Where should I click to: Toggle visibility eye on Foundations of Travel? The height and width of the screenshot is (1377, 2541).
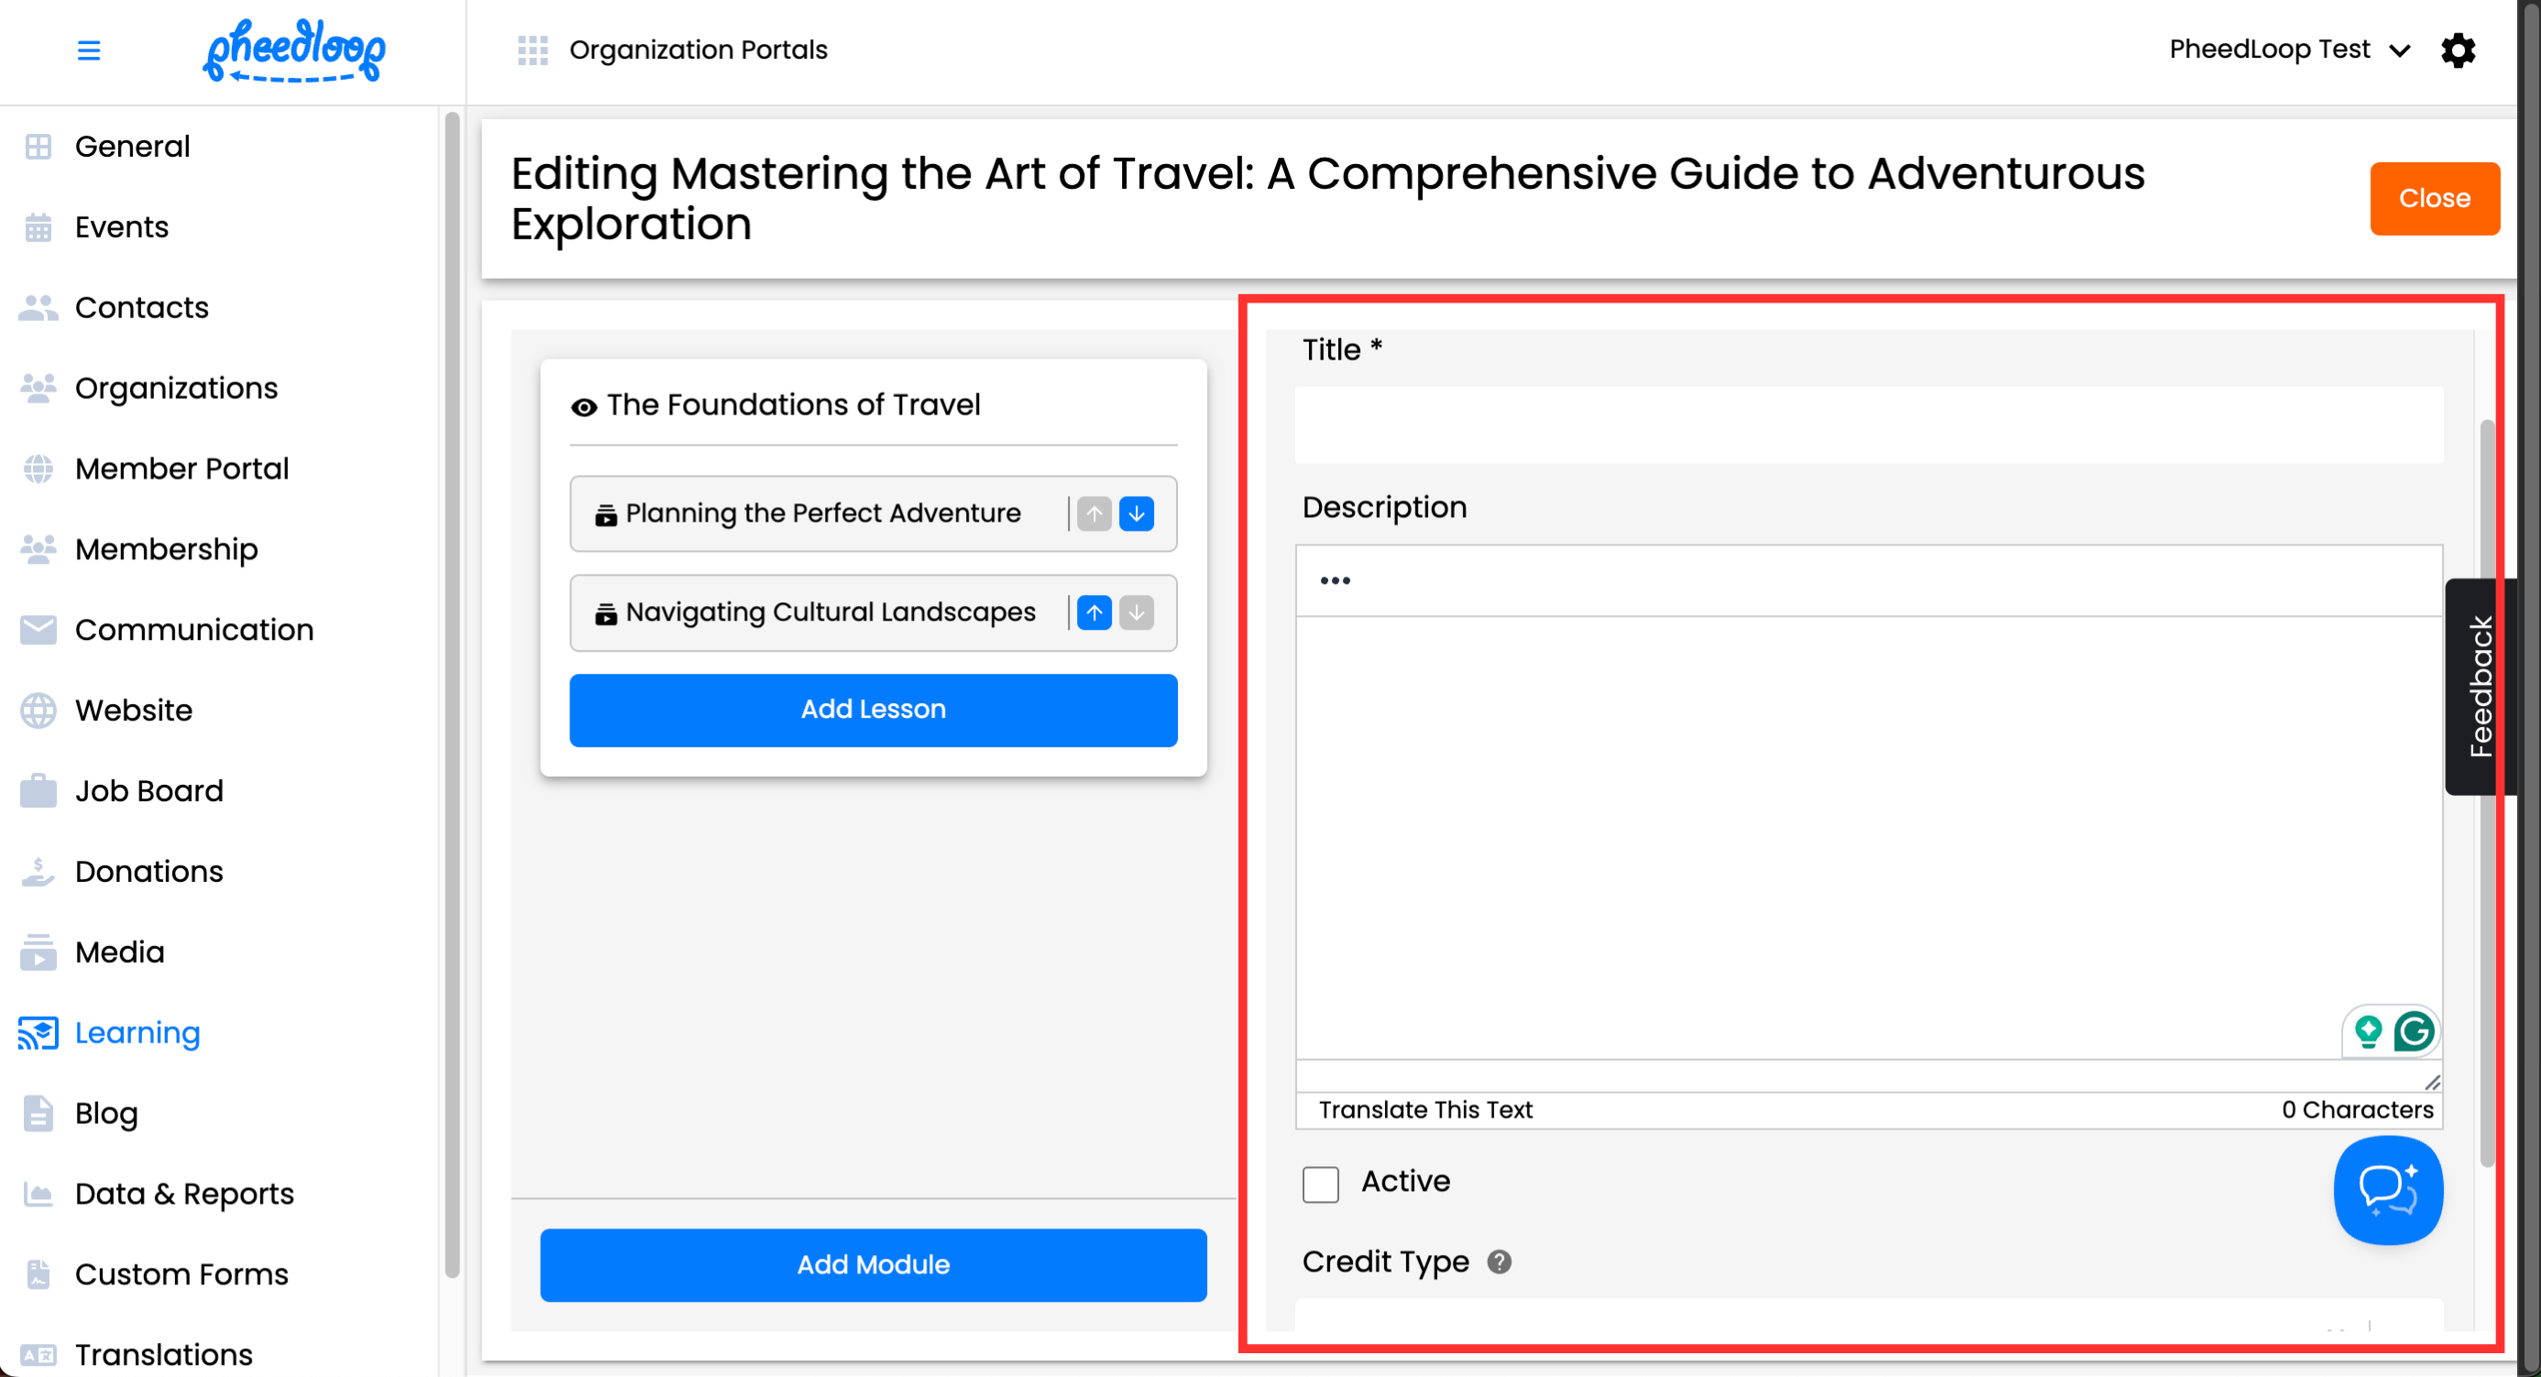coord(584,406)
